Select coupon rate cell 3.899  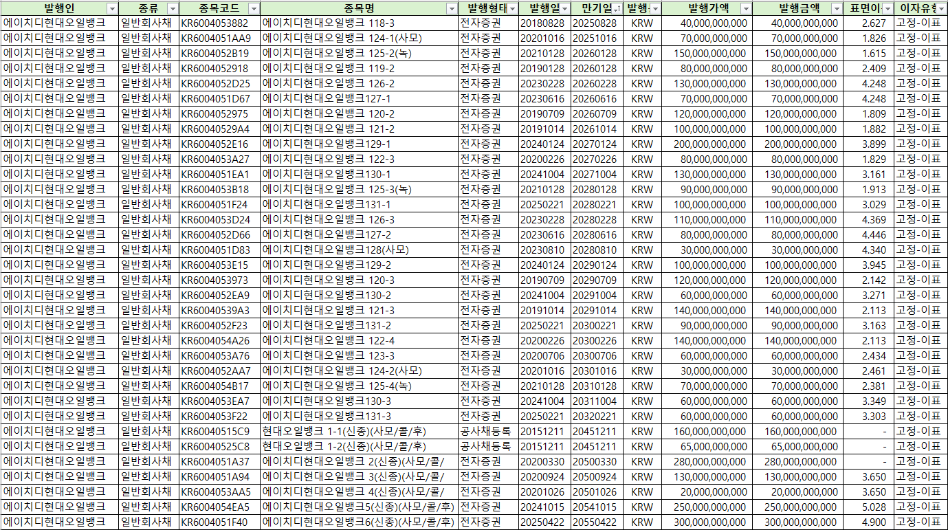click(868, 144)
